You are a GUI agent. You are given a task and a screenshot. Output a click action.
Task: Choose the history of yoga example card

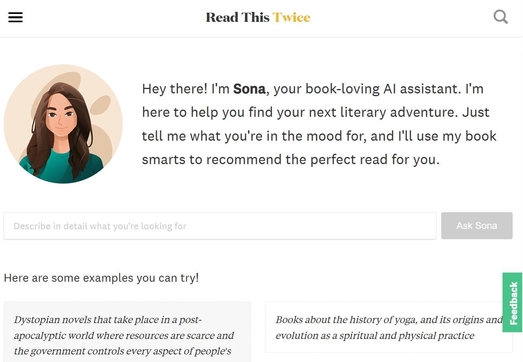click(x=388, y=327)
